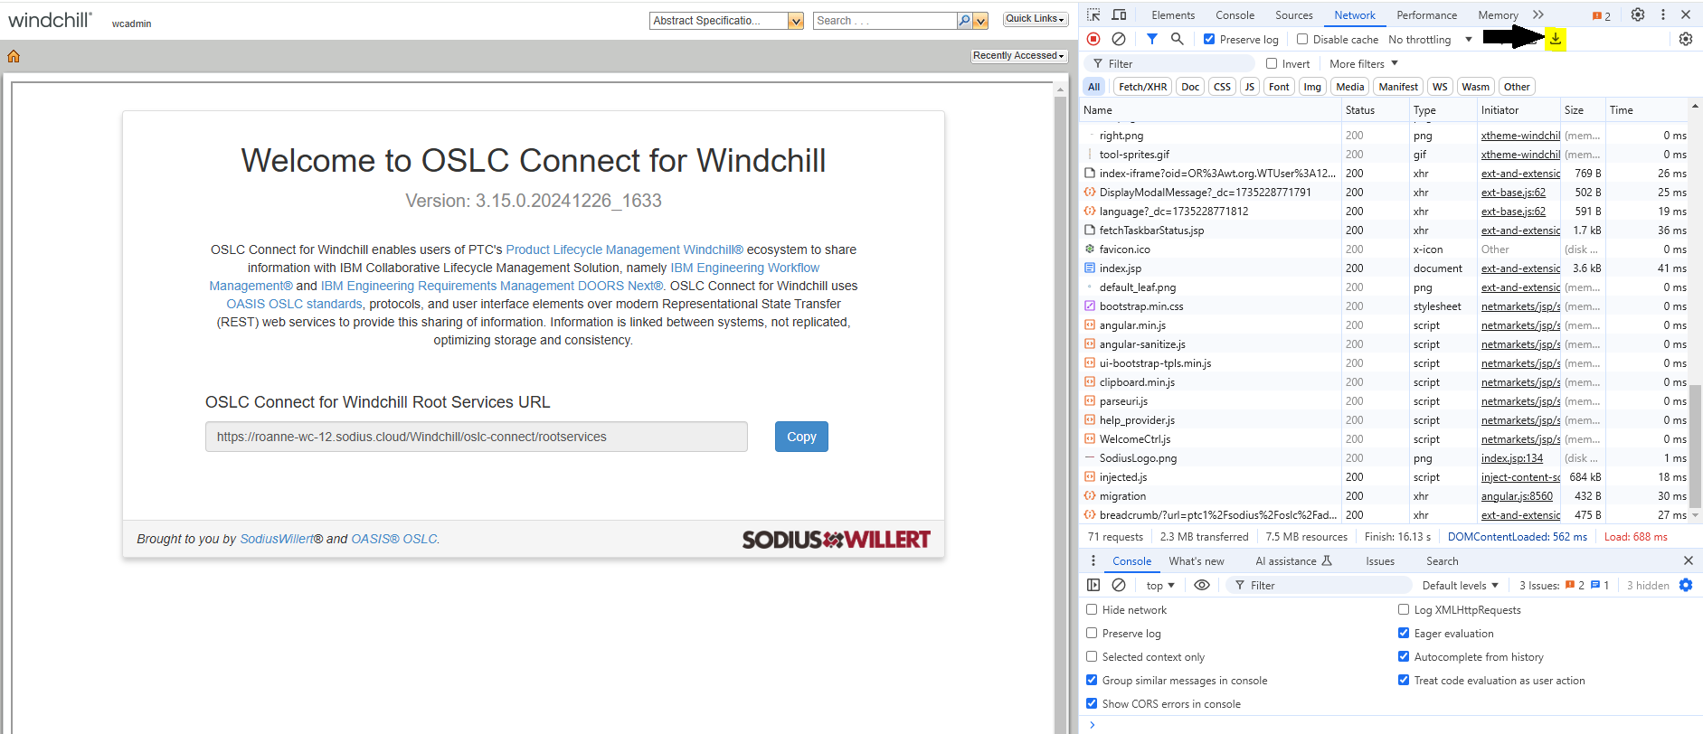The width and height of the screenshot is (1703, 734).
Task: Click the console settings gear icon
Action: [1686, 585]
